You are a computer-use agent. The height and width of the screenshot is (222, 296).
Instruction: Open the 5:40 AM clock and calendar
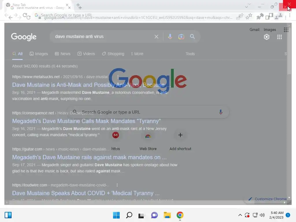pos(276,215)
